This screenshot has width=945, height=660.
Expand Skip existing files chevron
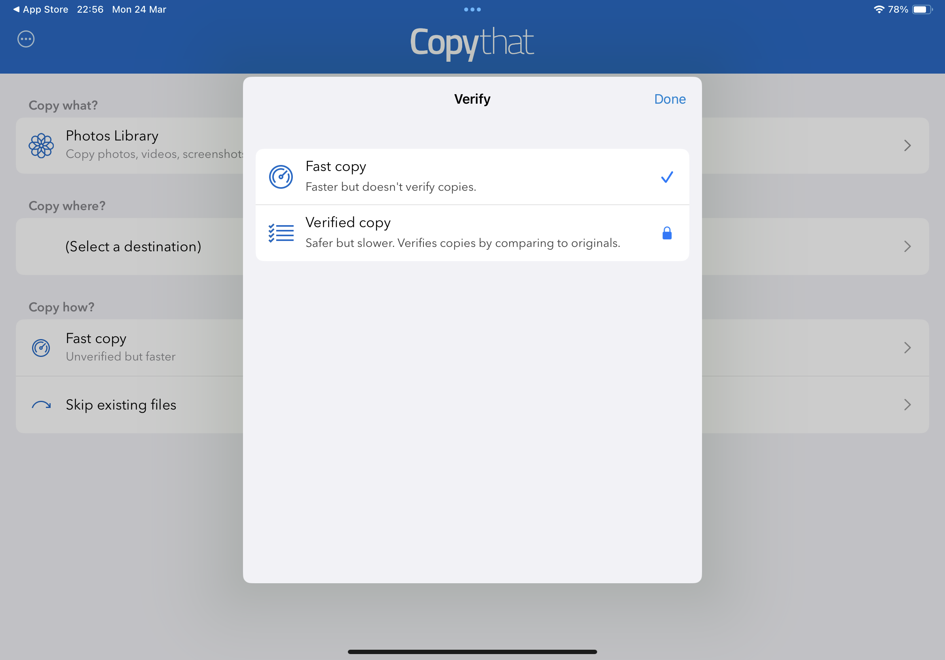click(x=907, y=405)
